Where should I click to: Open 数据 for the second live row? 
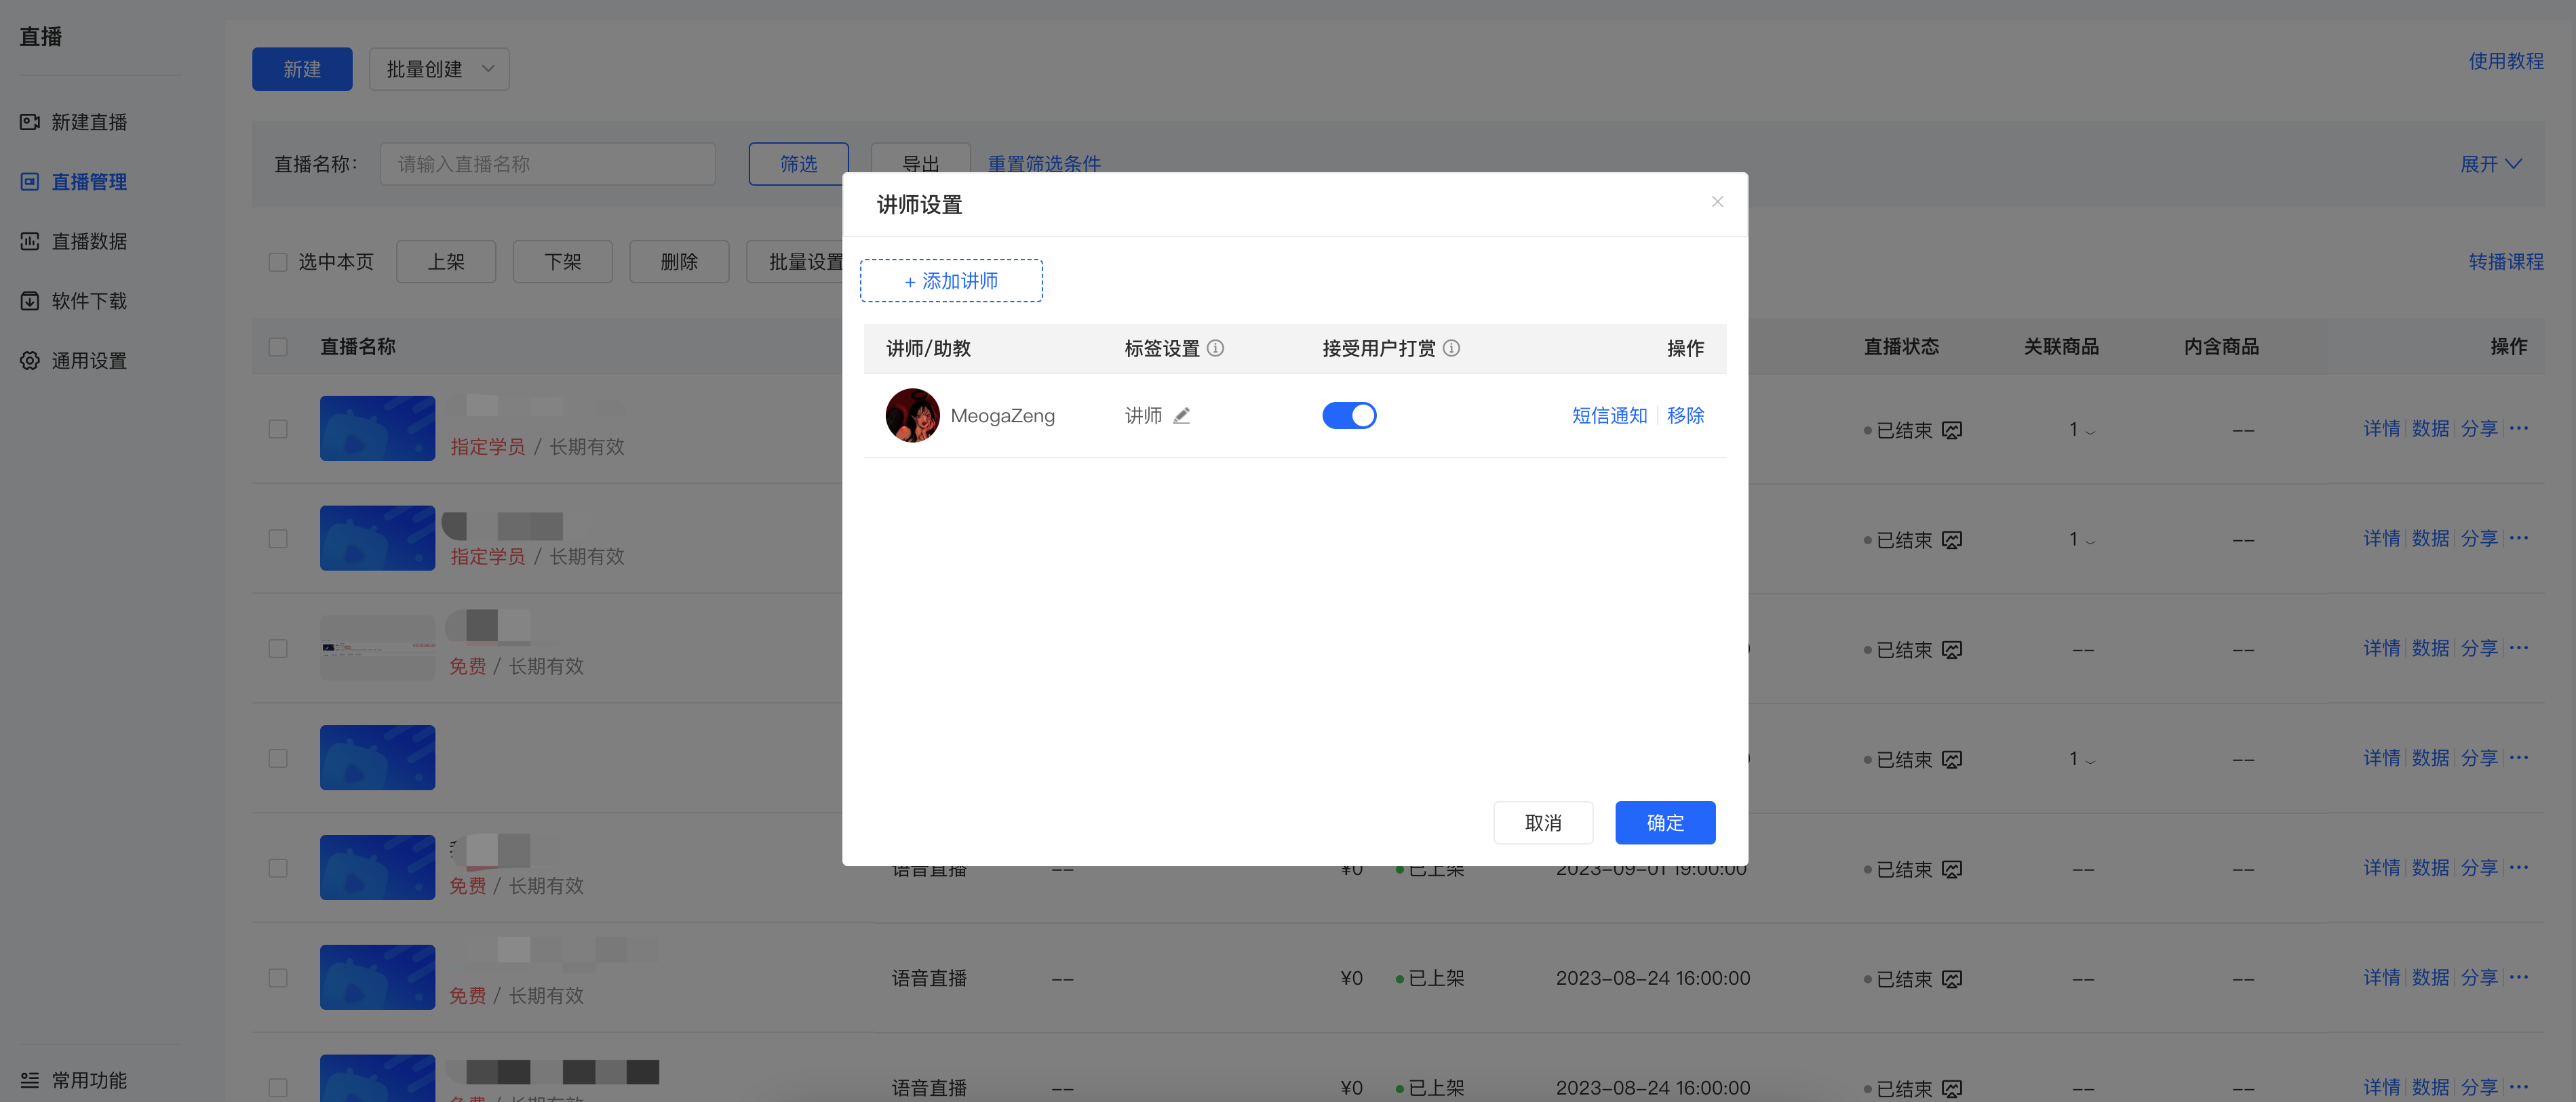(x=2430, y=539)
